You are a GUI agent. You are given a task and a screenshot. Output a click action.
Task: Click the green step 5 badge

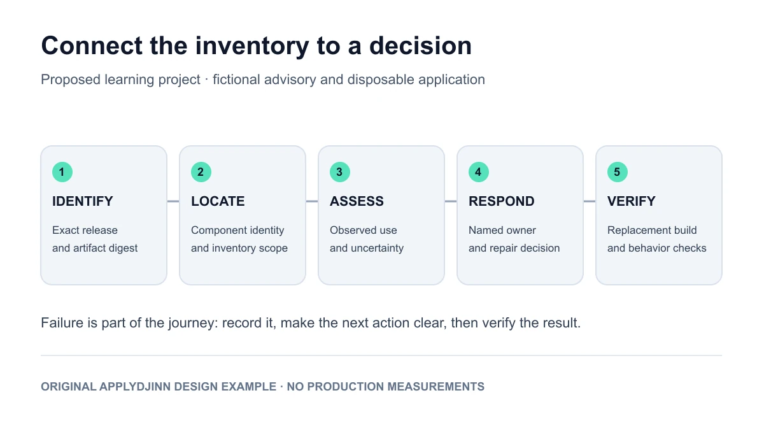[x=618, y=172]
